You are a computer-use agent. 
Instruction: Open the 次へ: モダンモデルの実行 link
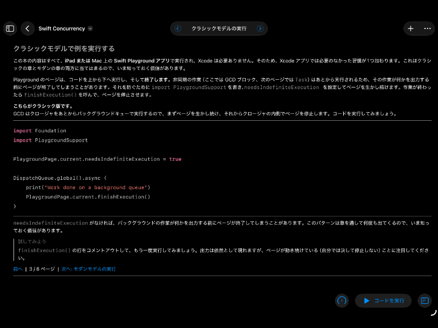tap(89, 269)
